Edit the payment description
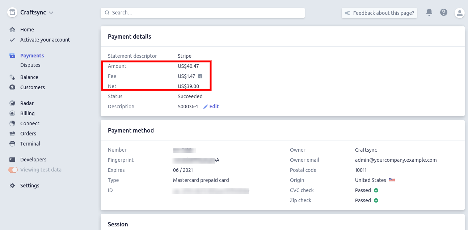Image resolution: width=468 pixels, height=230 pixels. 211,107
